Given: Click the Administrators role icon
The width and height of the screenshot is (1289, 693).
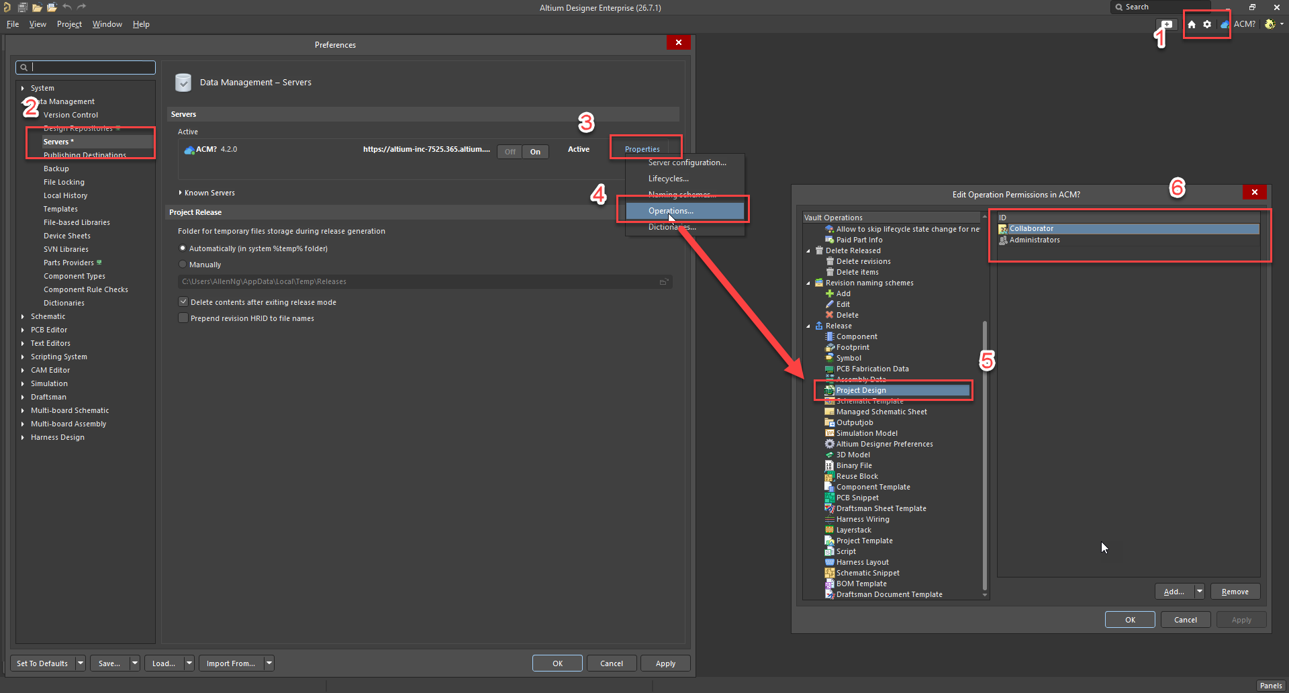Looking at the screenshot, I should [x=1003, y=240].
